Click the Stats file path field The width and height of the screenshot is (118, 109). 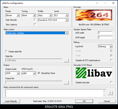pyautogui.click(x=34, y=60)
